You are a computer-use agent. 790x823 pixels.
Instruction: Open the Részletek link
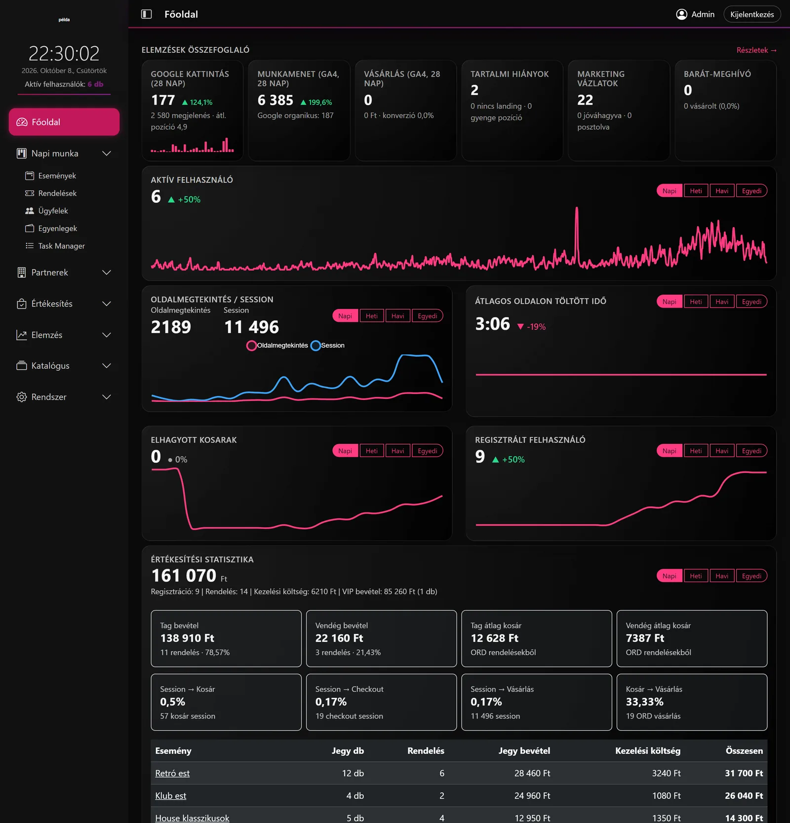pyautogui.click(x=756, y=50)
